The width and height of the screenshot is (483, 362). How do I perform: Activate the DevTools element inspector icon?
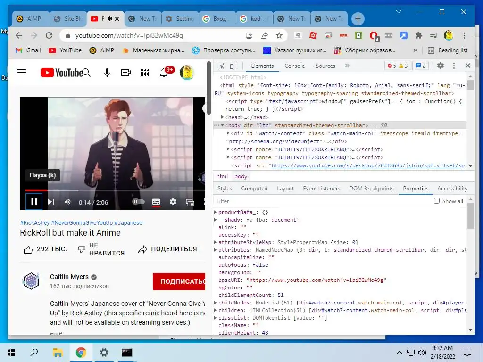pos(221,66)
